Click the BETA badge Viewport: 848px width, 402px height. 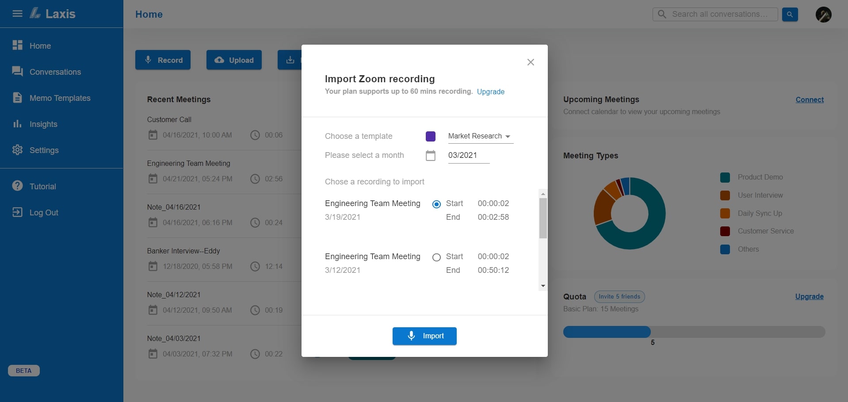(x=24, y=371)
